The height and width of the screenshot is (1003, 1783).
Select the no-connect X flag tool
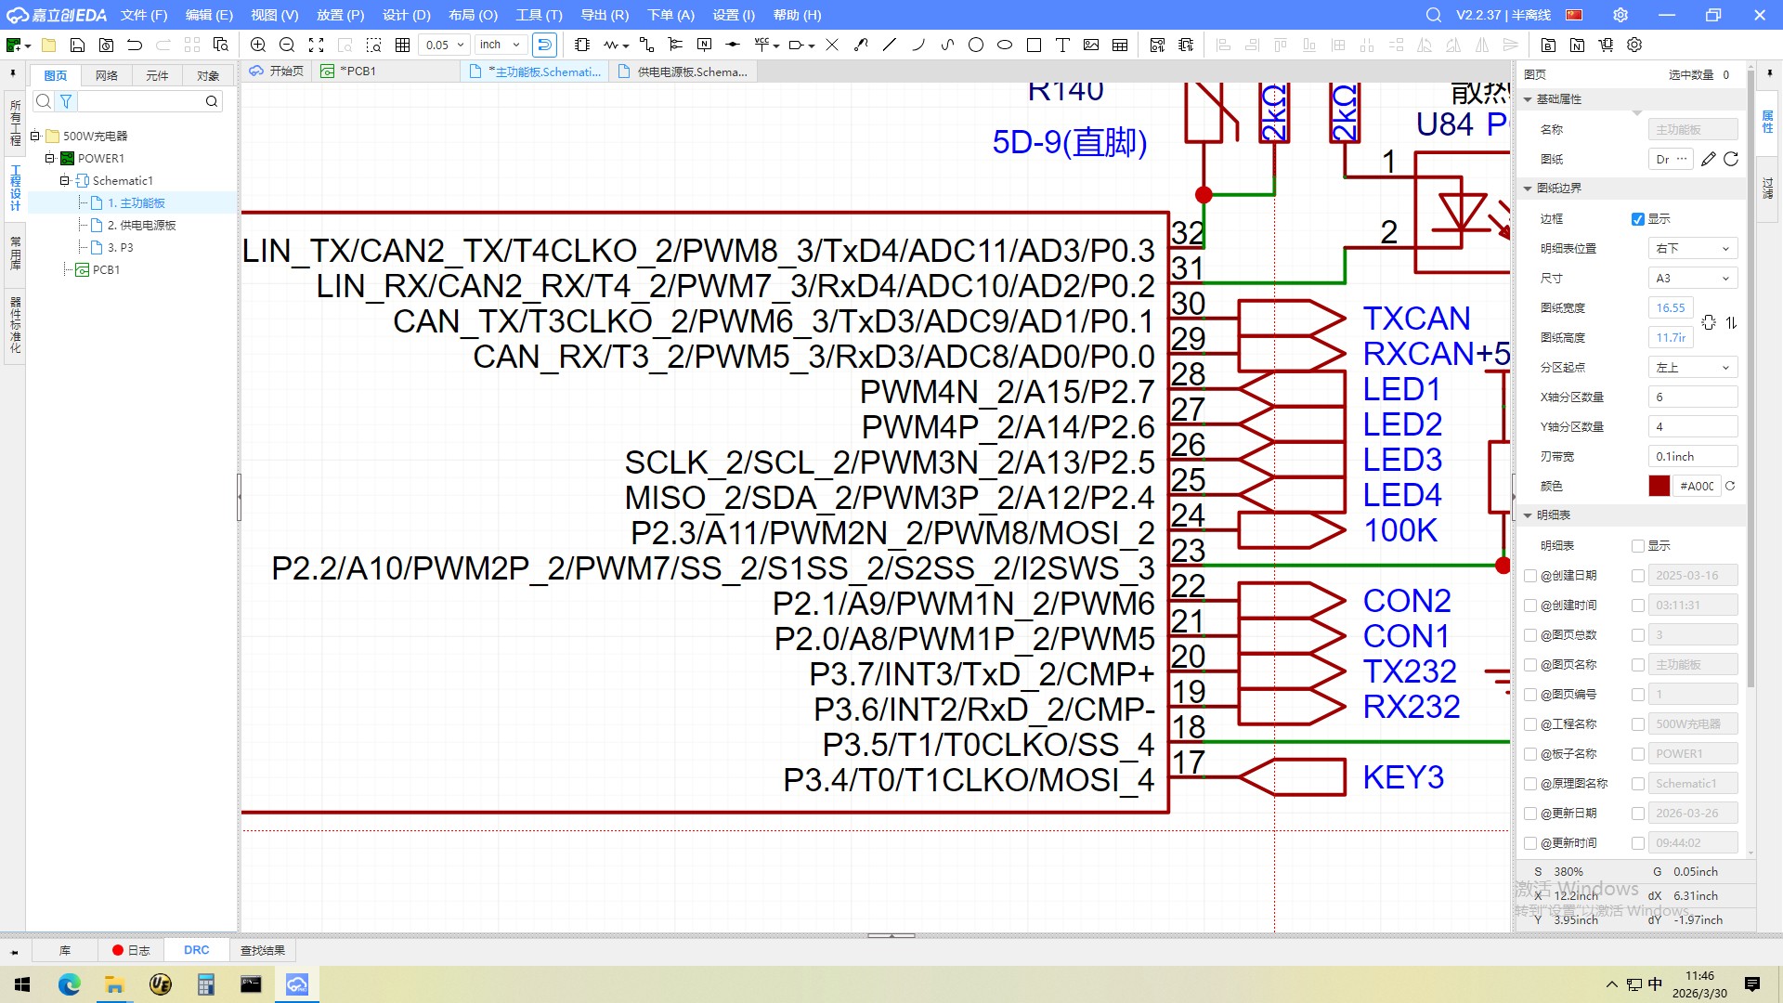[832, 45]
